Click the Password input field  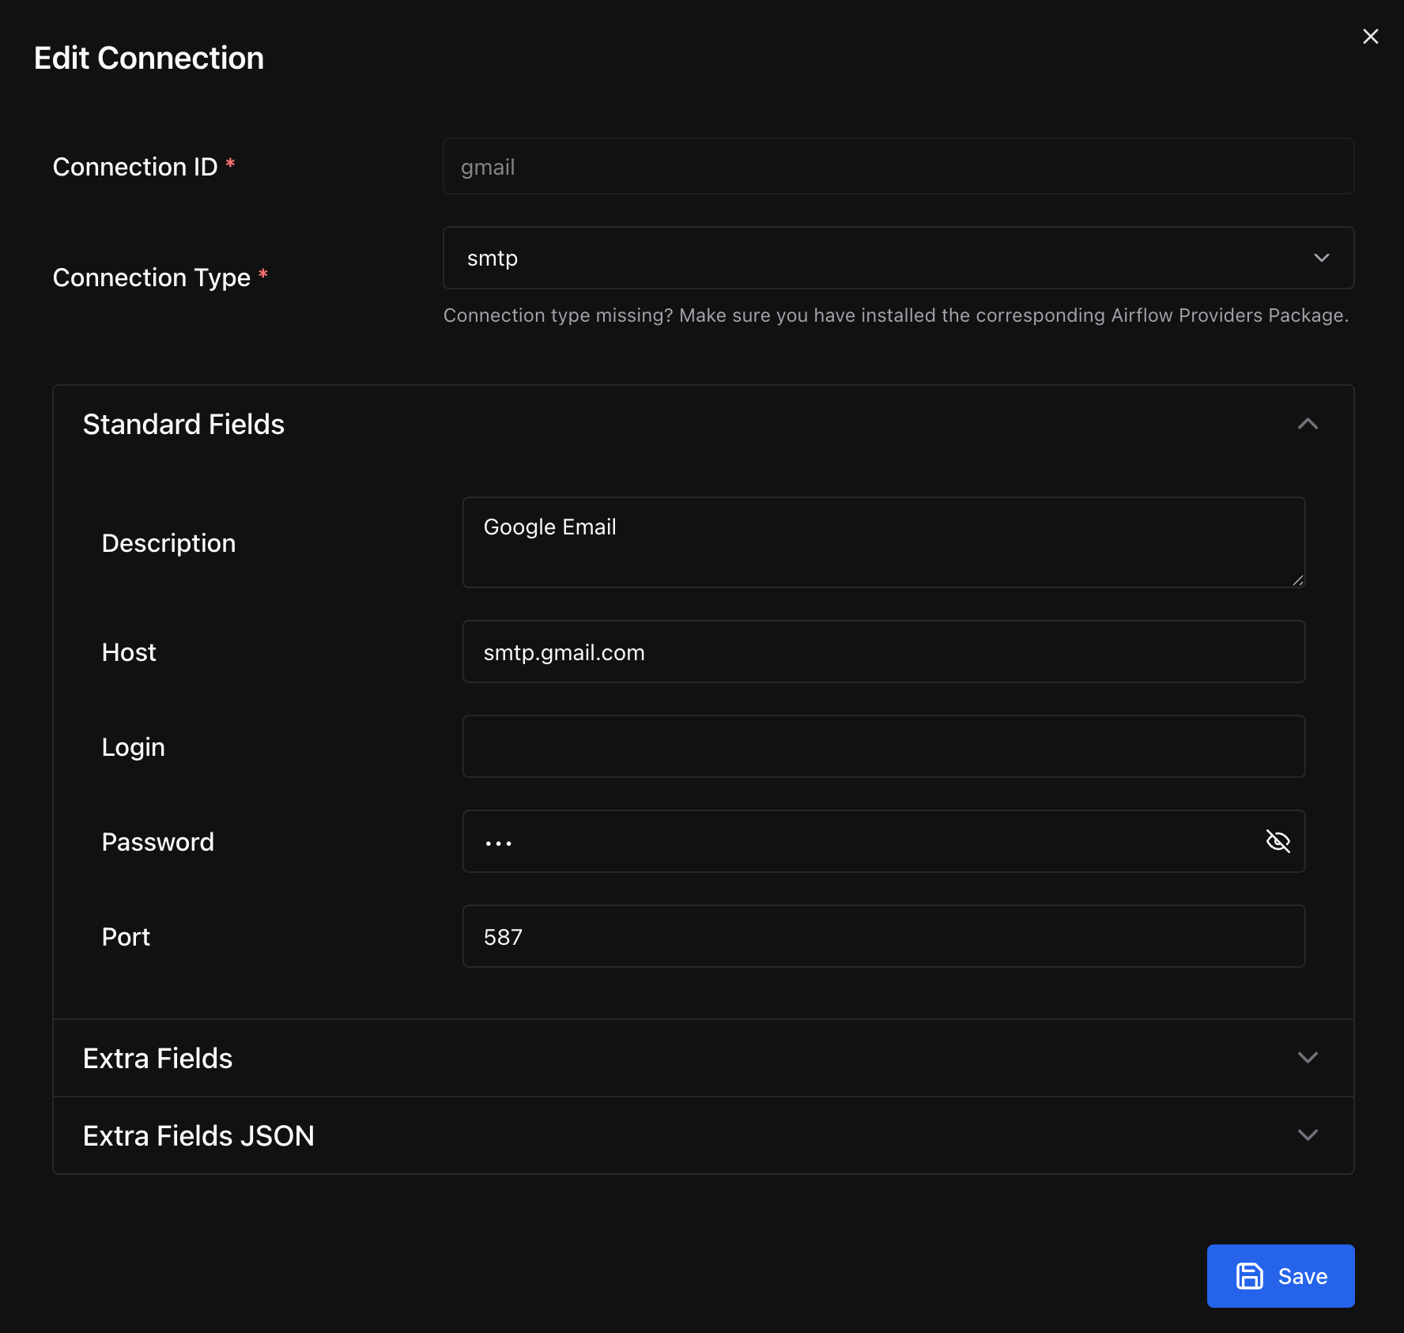884,841
